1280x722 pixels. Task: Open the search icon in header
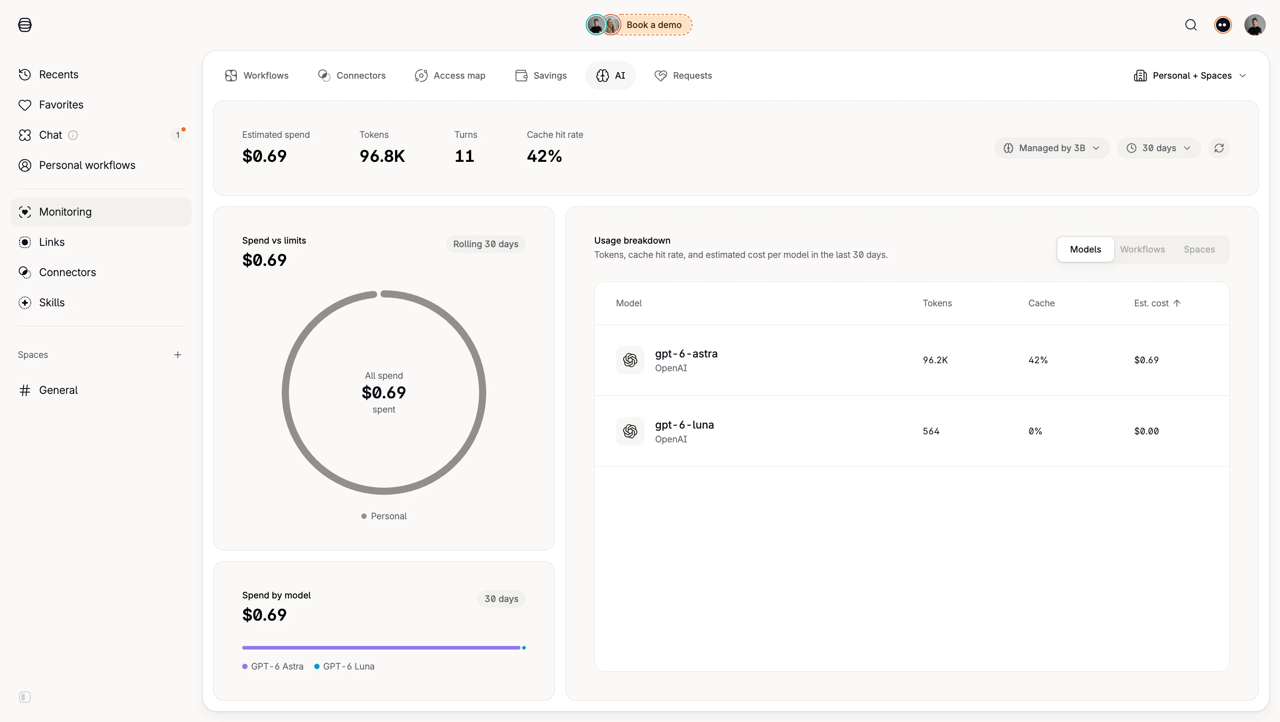pos(1191,25)
